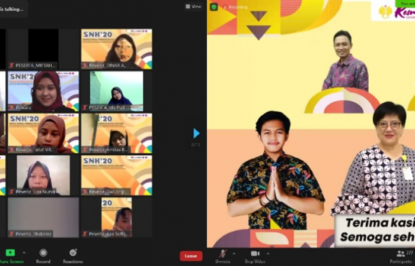Open the View menu
415x266 pixels.
[x=193, y=7]
